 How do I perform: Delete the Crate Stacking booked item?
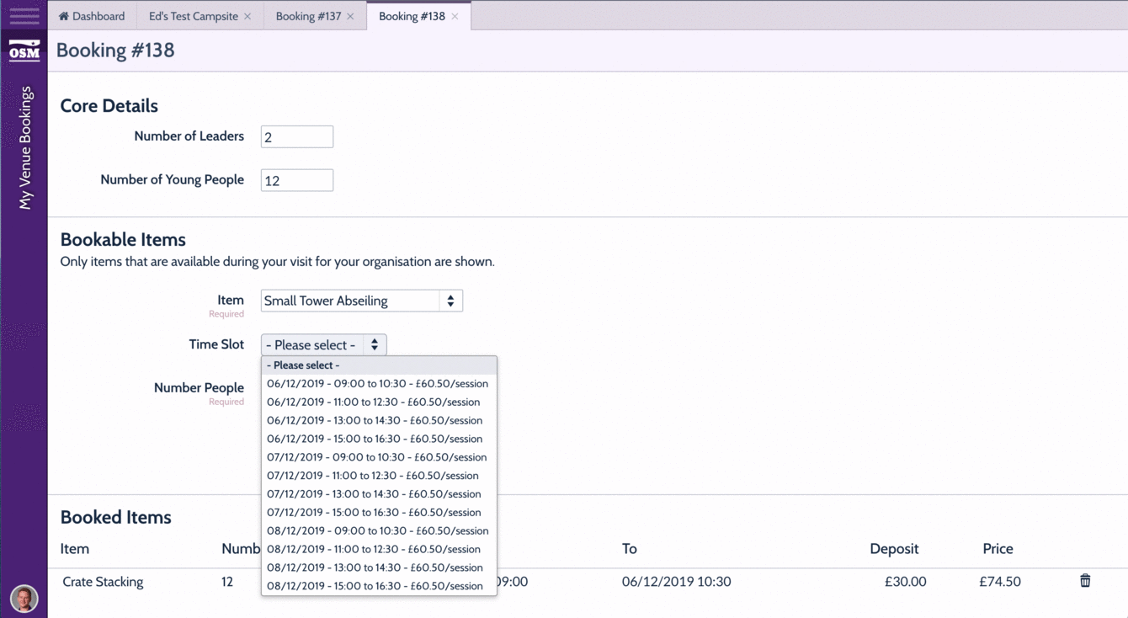tap(1085, 581)
